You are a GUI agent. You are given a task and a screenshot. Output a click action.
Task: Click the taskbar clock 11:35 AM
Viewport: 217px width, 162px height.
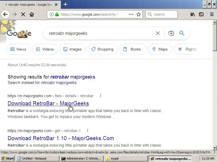tap(208, 158)
